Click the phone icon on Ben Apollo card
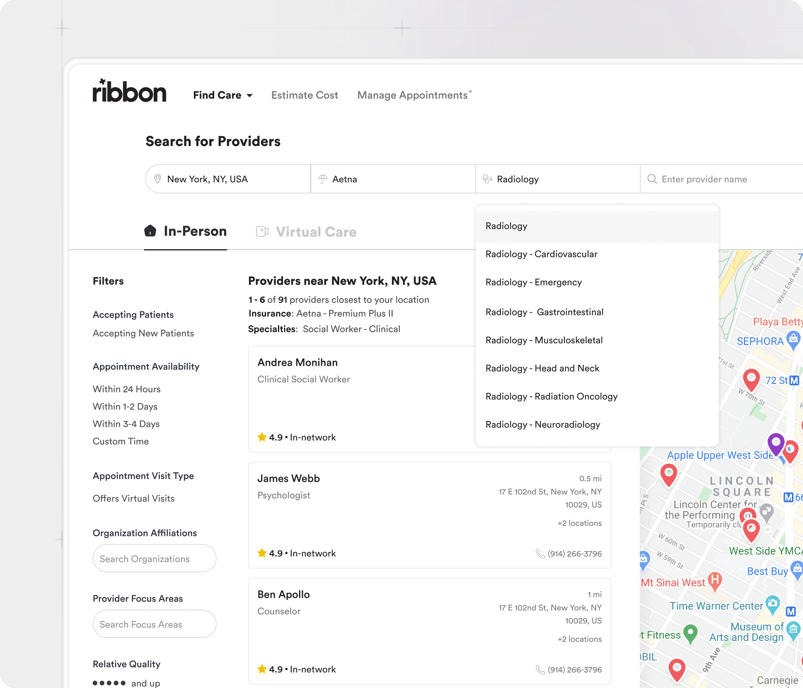 540,669
